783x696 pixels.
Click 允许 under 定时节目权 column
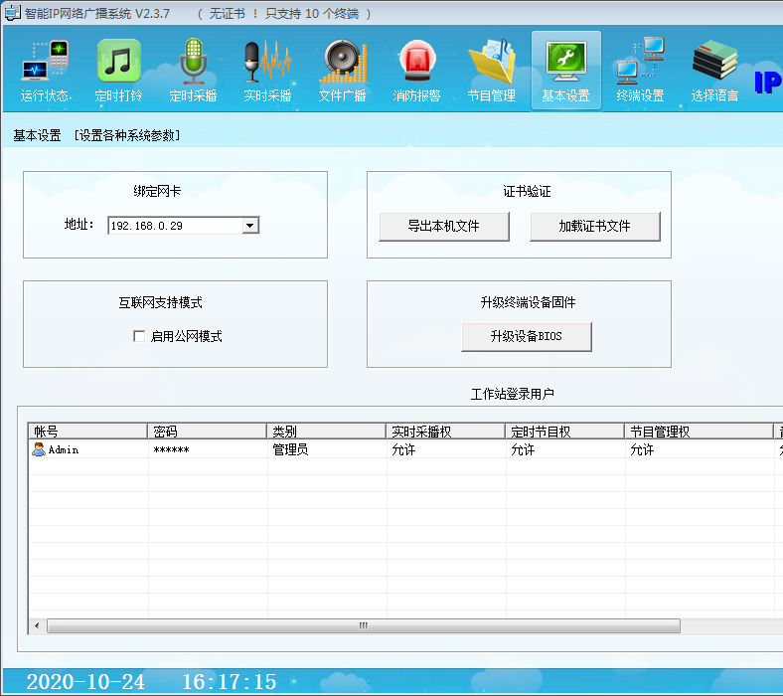pos(523,449)
